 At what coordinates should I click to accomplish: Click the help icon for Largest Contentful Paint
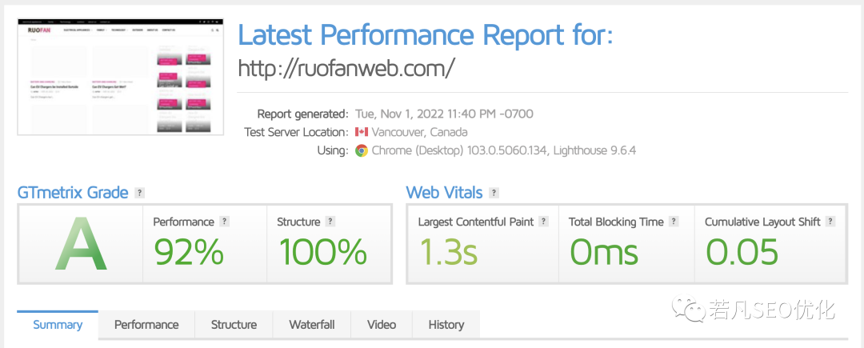[543, 222]
